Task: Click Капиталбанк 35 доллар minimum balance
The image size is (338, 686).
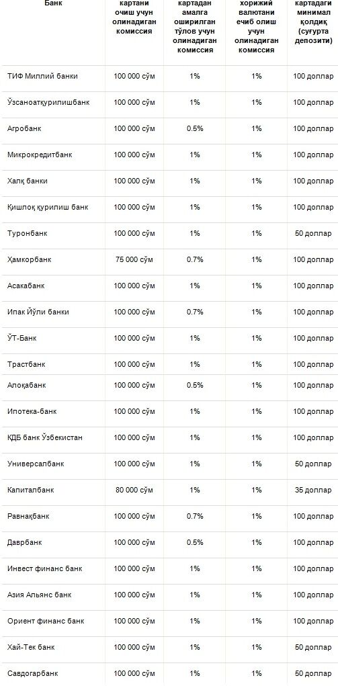Action: click(313, 490)
